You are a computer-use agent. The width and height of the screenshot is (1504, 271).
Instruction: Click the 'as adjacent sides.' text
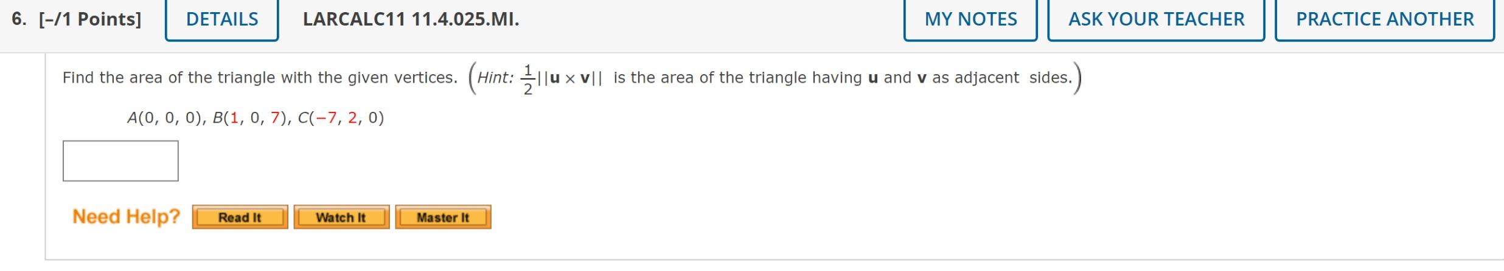[1002, 78]
